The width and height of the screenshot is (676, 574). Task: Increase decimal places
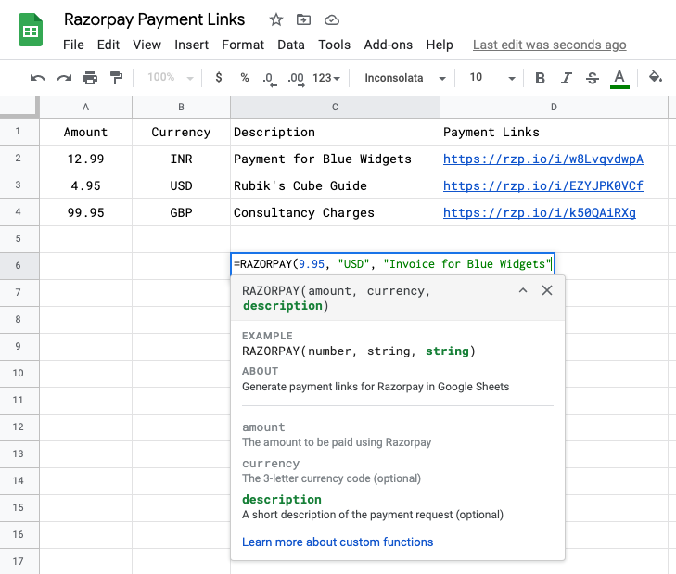point(296,79)
